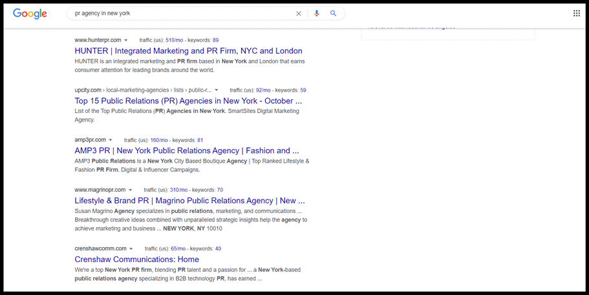Expand dropdown arrow beside upcity.com result
589x295 pixels.
pyautogui.click(x=217, y=90)
